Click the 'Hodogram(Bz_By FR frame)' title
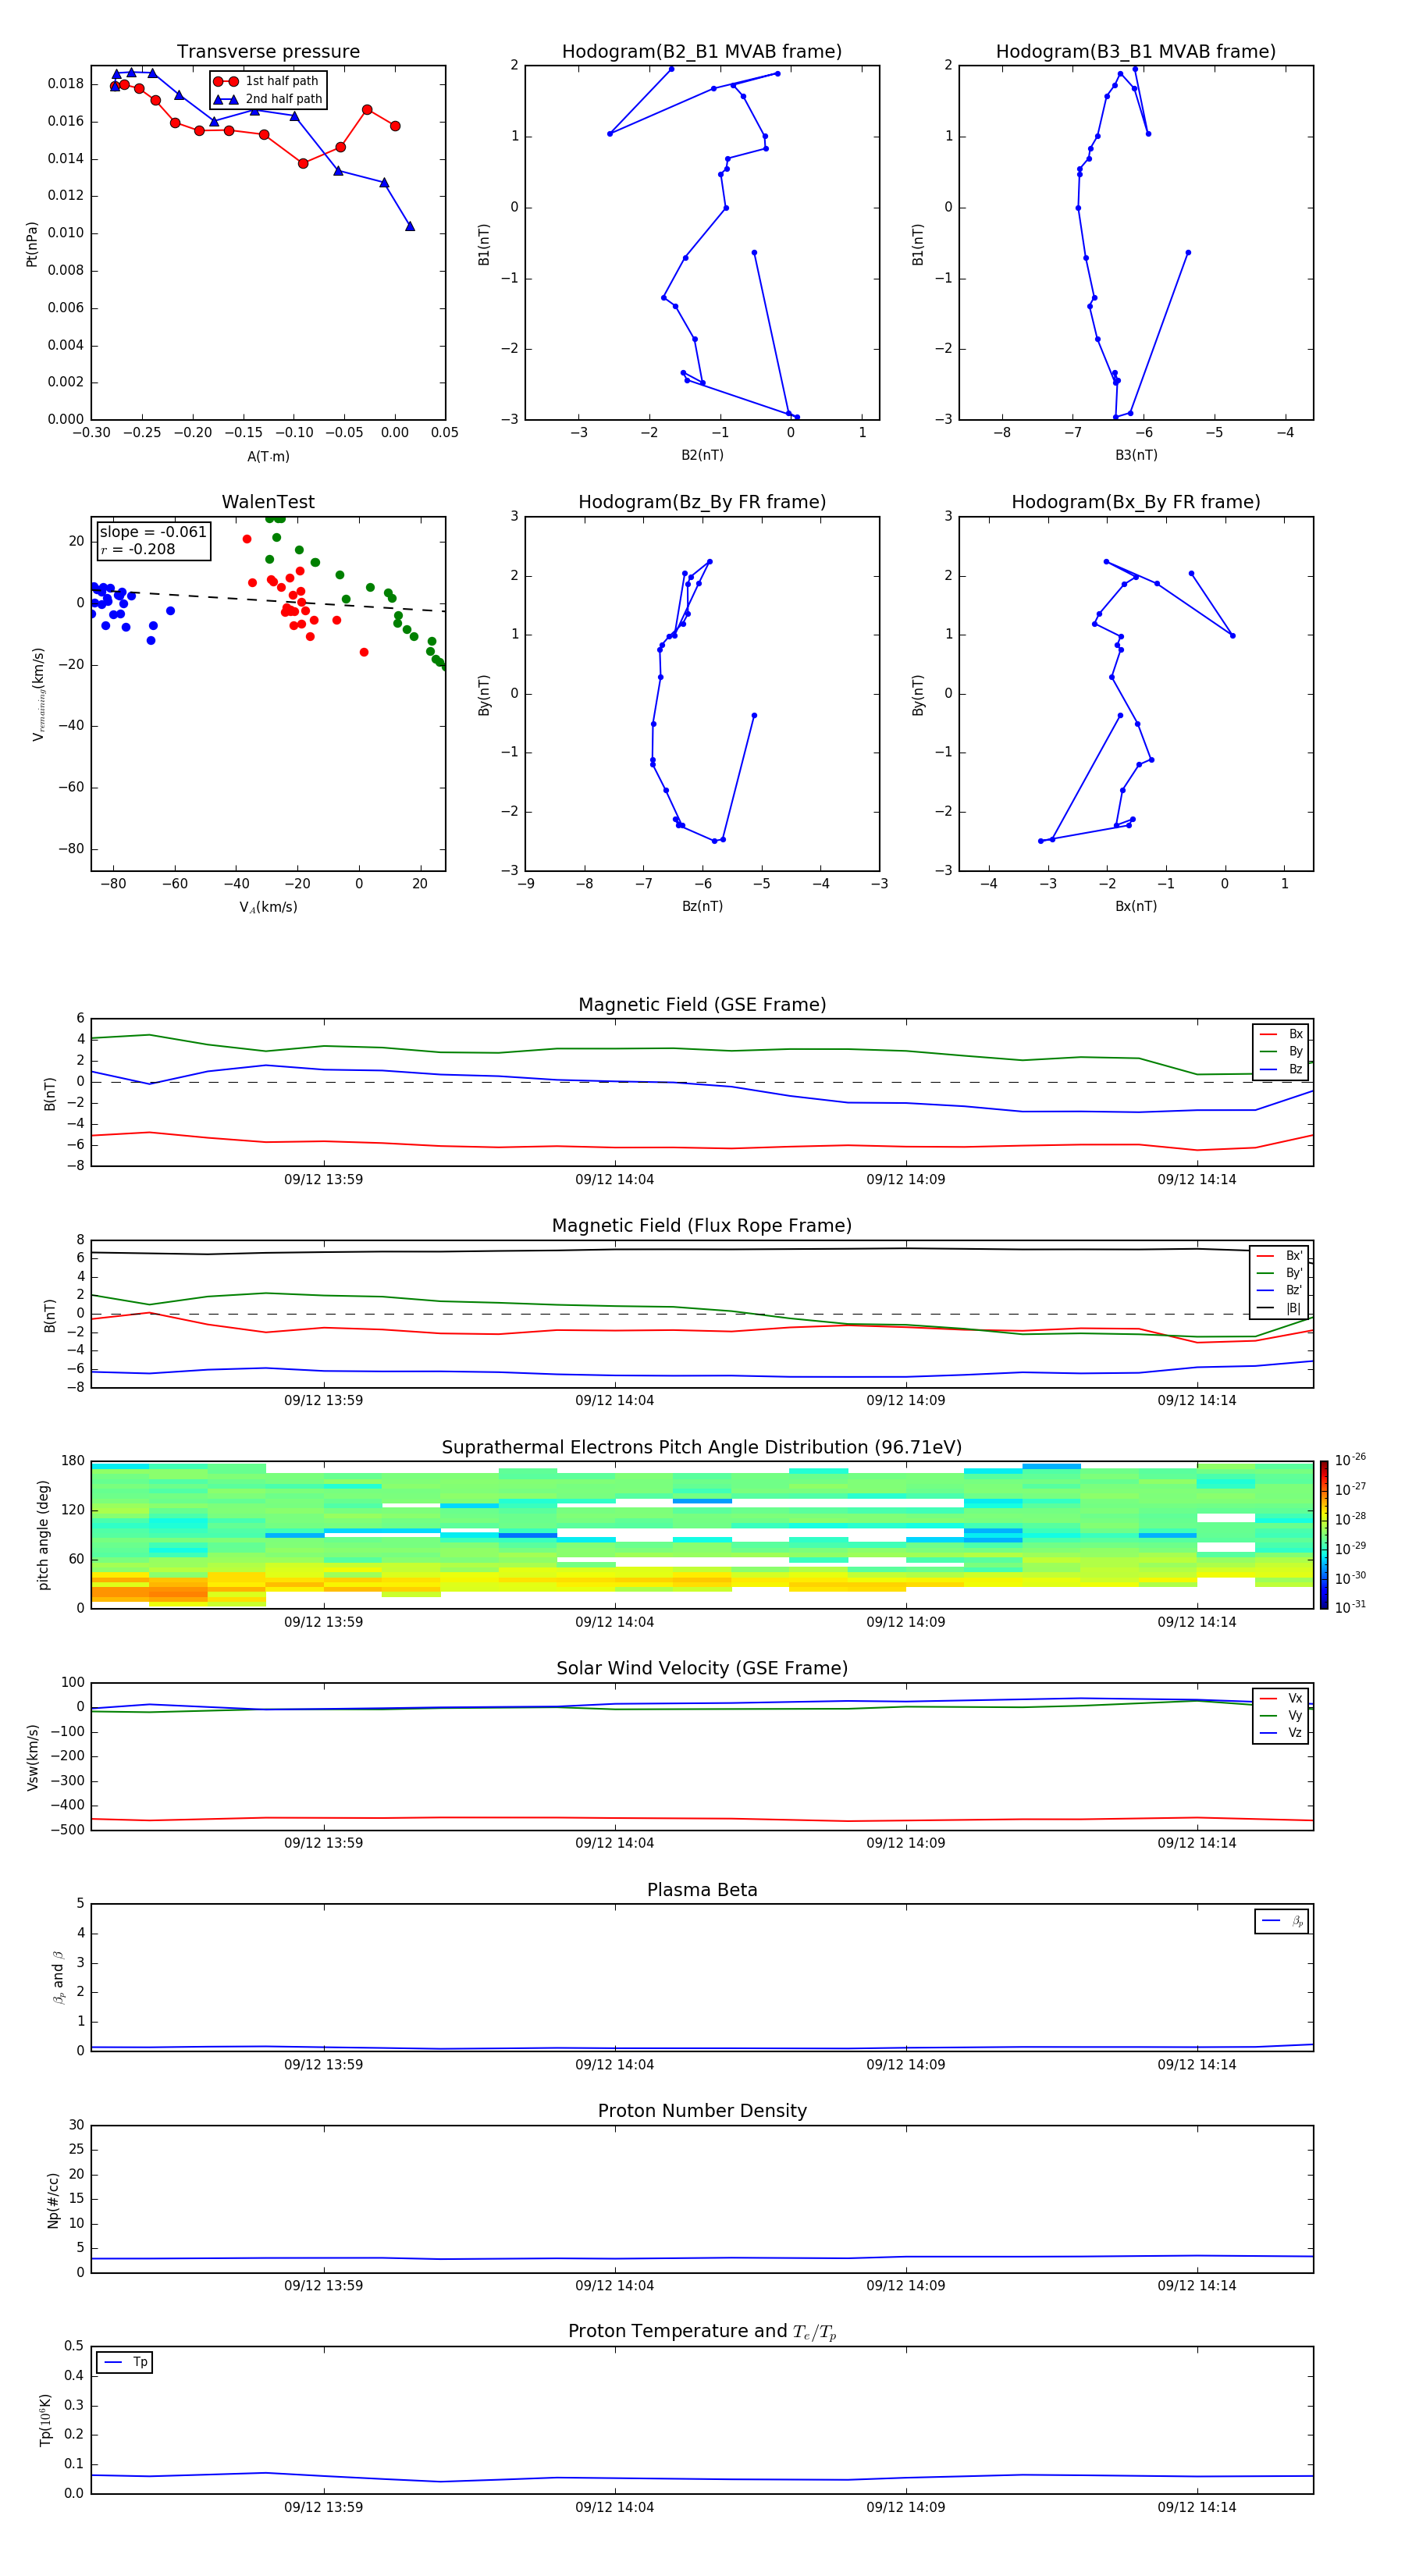This screenshot has width=1405, height=2576. [x=702, y=502]
